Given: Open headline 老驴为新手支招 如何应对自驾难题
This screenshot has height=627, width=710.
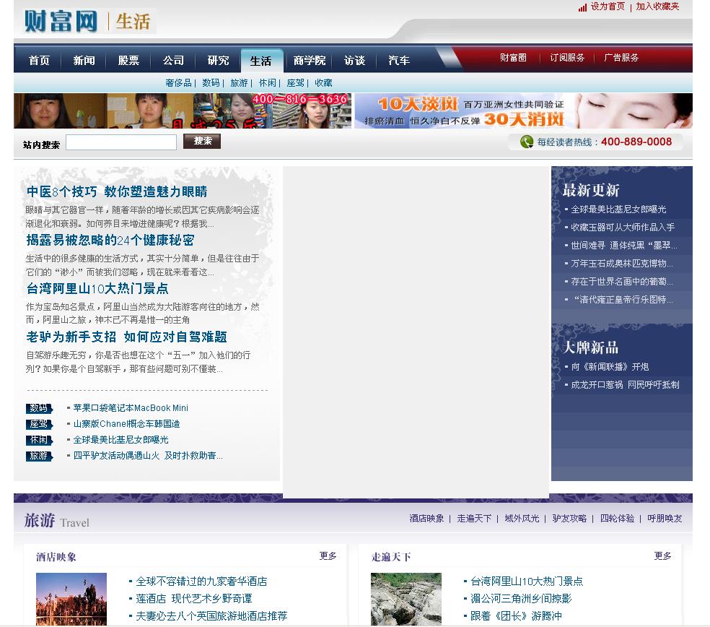Looking at the screenshot, I should (x=126, y=337).
